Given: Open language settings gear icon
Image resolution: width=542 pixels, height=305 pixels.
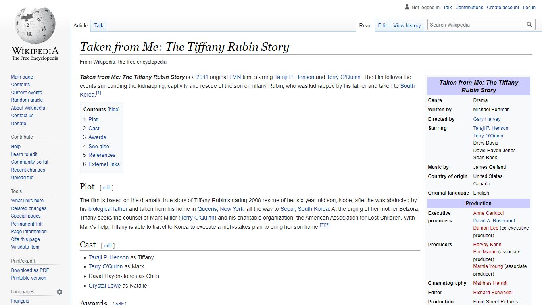Looking at the screenshot, I should tap(60, 292).
